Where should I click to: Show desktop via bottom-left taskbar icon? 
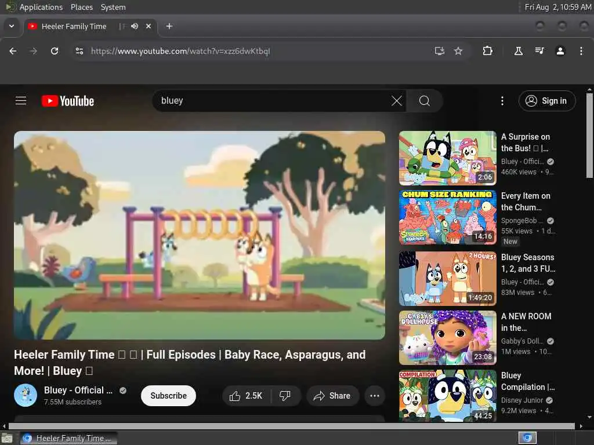pyautogui.click(x=7, y=439)
